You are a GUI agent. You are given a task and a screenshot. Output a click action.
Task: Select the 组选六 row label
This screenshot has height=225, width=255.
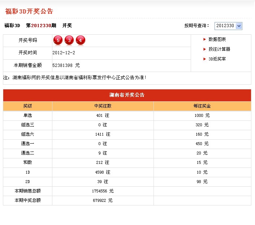pos(28,134)
